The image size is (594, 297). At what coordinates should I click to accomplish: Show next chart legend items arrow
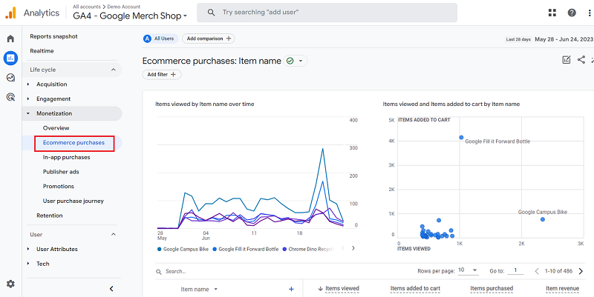(353, 248)
